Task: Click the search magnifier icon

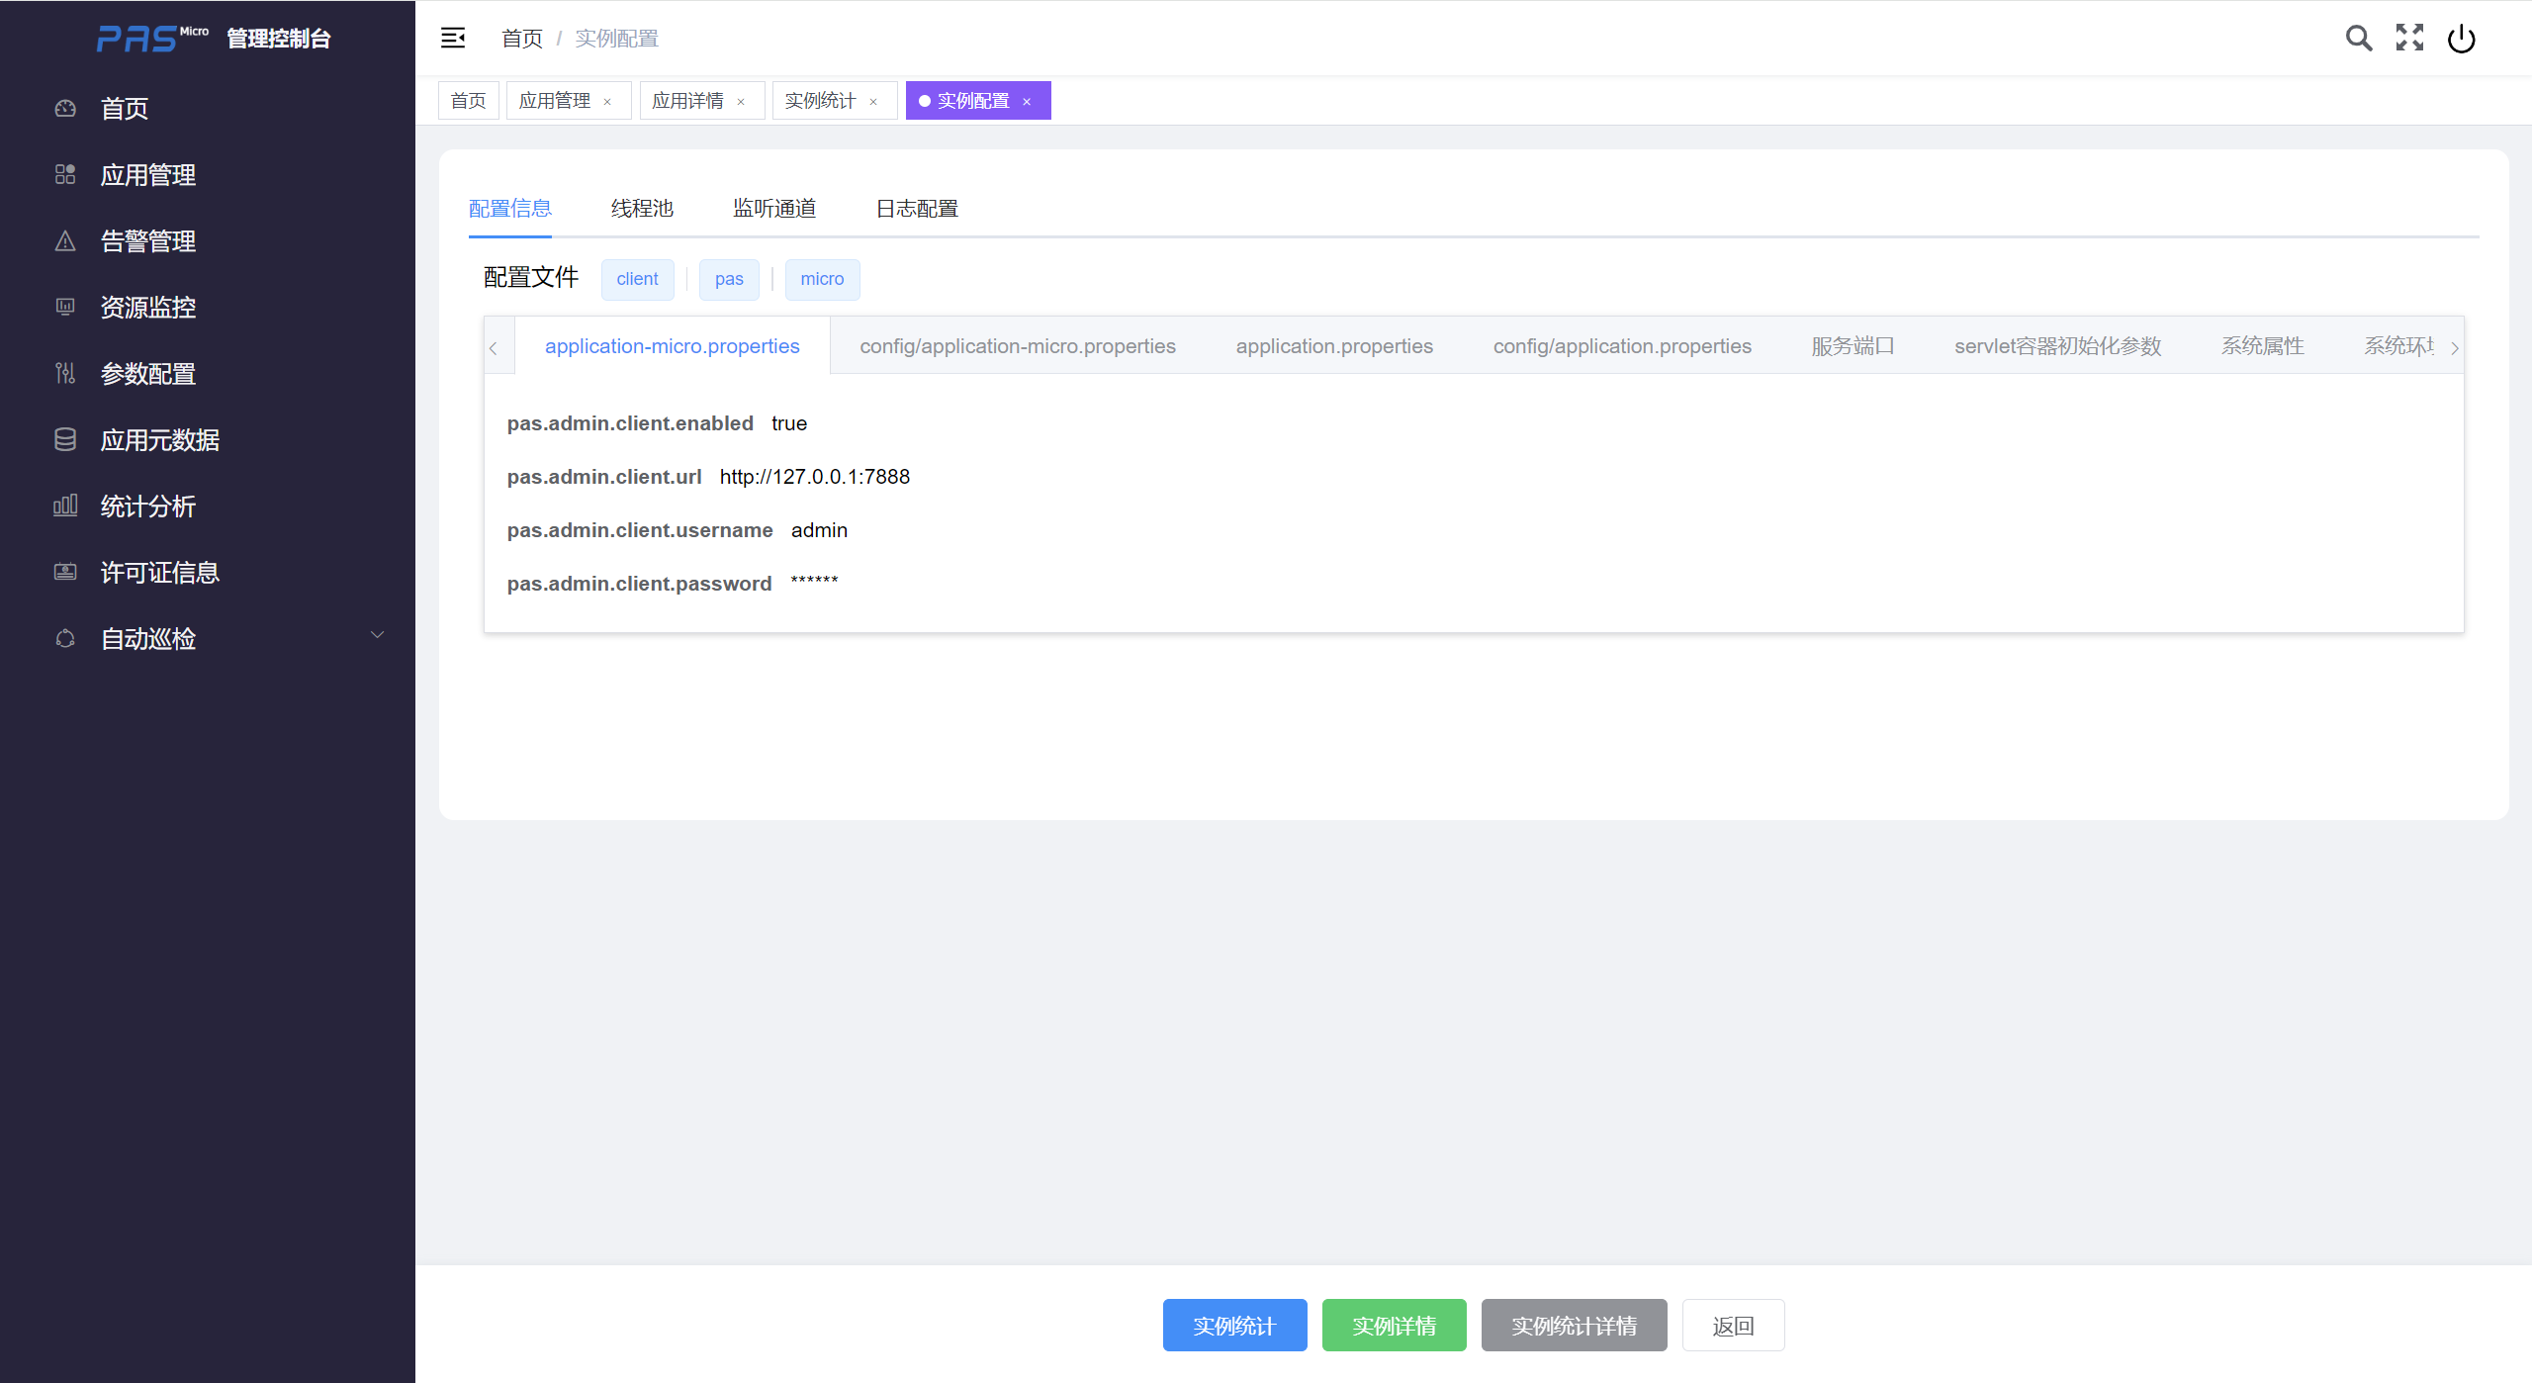Action: [x=2358, y=39]
